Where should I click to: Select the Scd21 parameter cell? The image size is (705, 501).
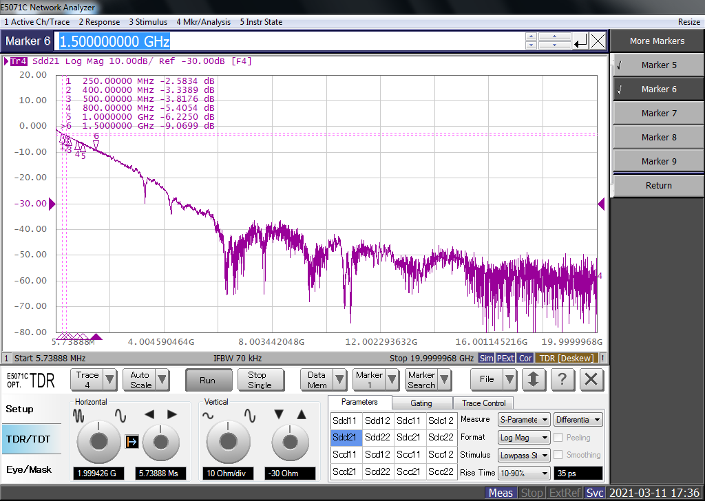point(345,471)
